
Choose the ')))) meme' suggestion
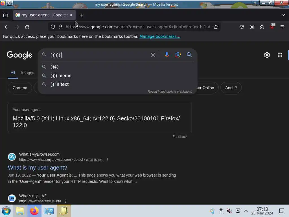tap(117, 76)
